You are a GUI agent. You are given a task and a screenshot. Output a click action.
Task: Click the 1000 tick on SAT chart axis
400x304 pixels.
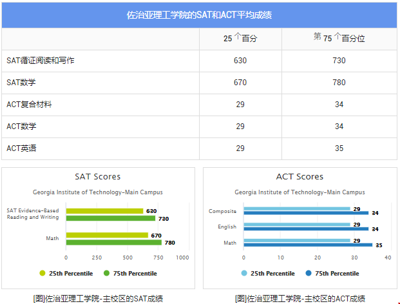pos(182,258)
